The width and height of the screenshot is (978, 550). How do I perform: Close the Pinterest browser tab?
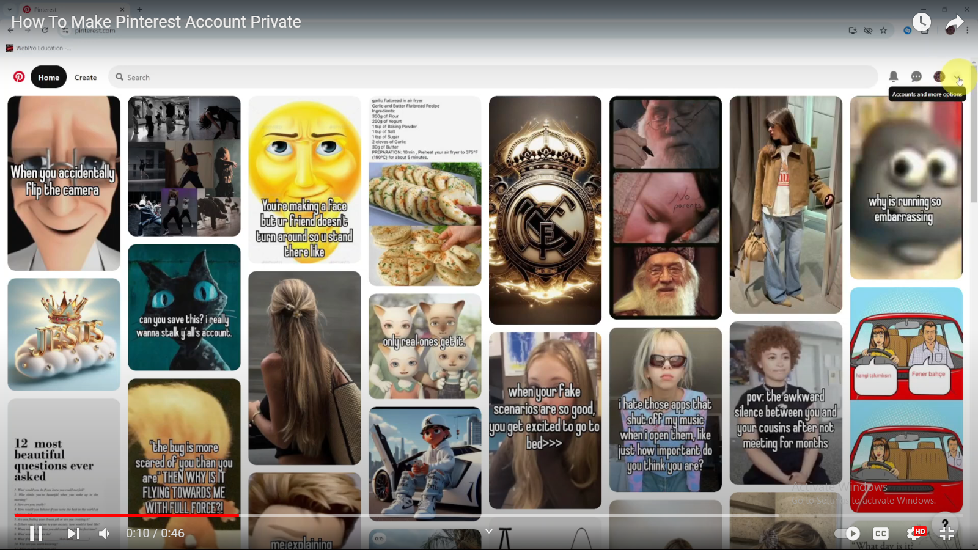click(122, 9)
